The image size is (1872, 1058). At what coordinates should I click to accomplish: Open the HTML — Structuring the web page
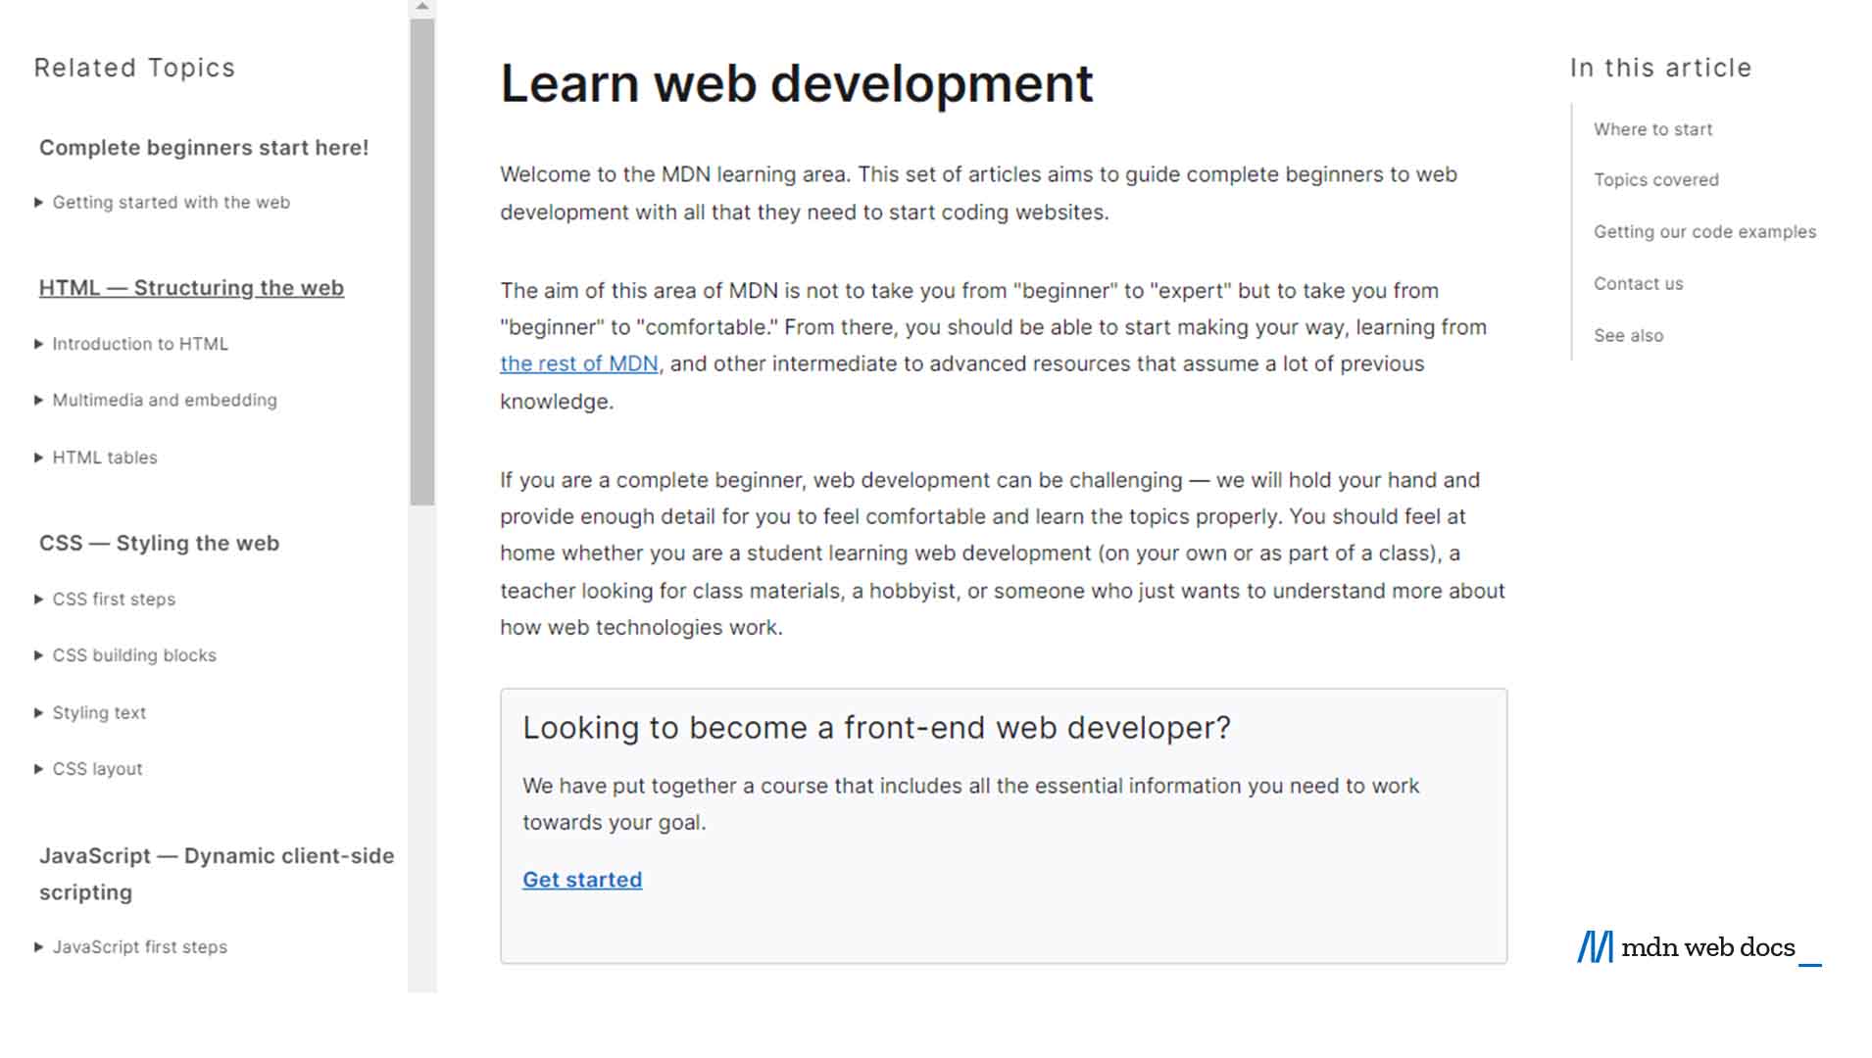pyautogui.click(x=191, y=287)
